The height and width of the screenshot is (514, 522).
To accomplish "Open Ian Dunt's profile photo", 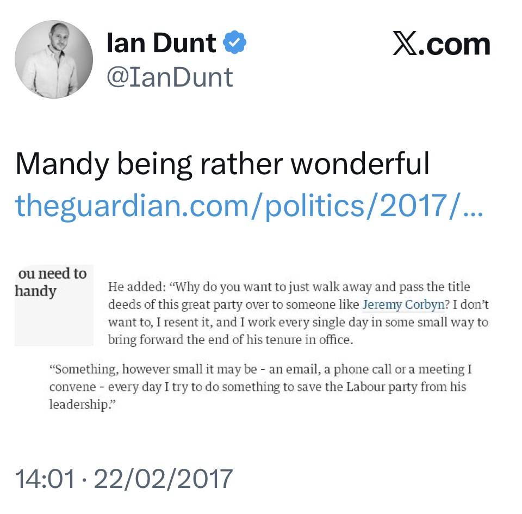I will tap(54, 59).
